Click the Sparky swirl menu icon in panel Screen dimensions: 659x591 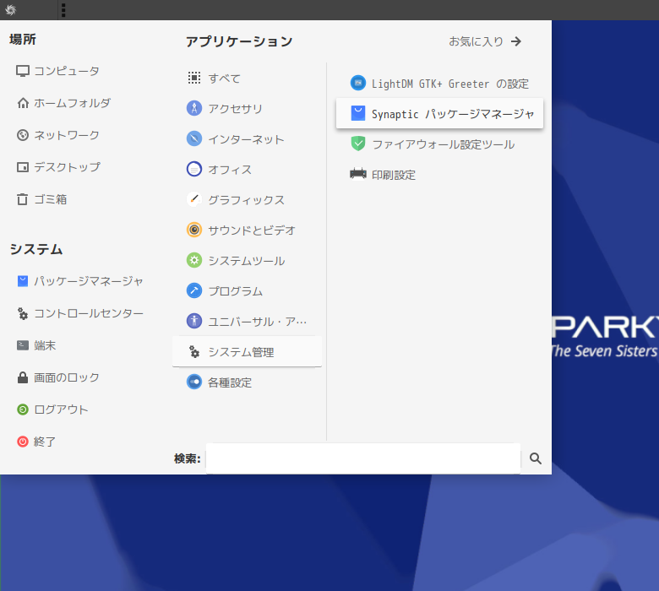[10, 9]
